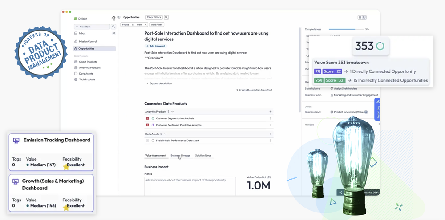Viewport: 445px width, 220px height.
Task: Click the Analytics Products icon
Action: [76, 67]
